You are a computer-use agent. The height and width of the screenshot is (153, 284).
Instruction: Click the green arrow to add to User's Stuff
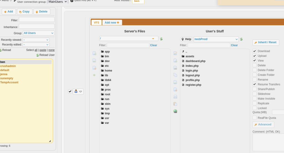[x=94, y=75]
